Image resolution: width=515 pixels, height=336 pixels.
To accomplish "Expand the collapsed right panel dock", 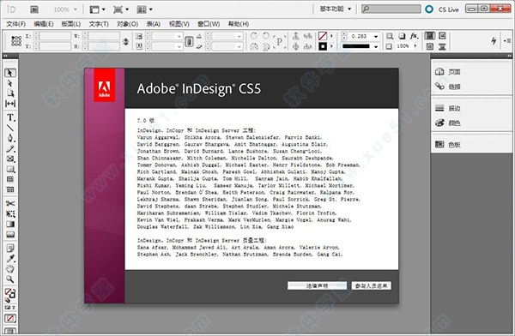I will click(x=509, y=56).
